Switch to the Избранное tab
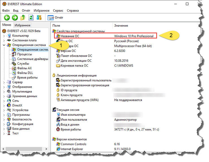 click(x=23, y=25)
